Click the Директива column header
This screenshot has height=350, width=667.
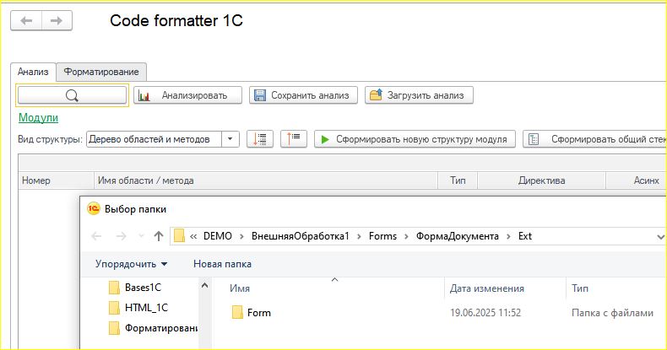coord(541,180)
